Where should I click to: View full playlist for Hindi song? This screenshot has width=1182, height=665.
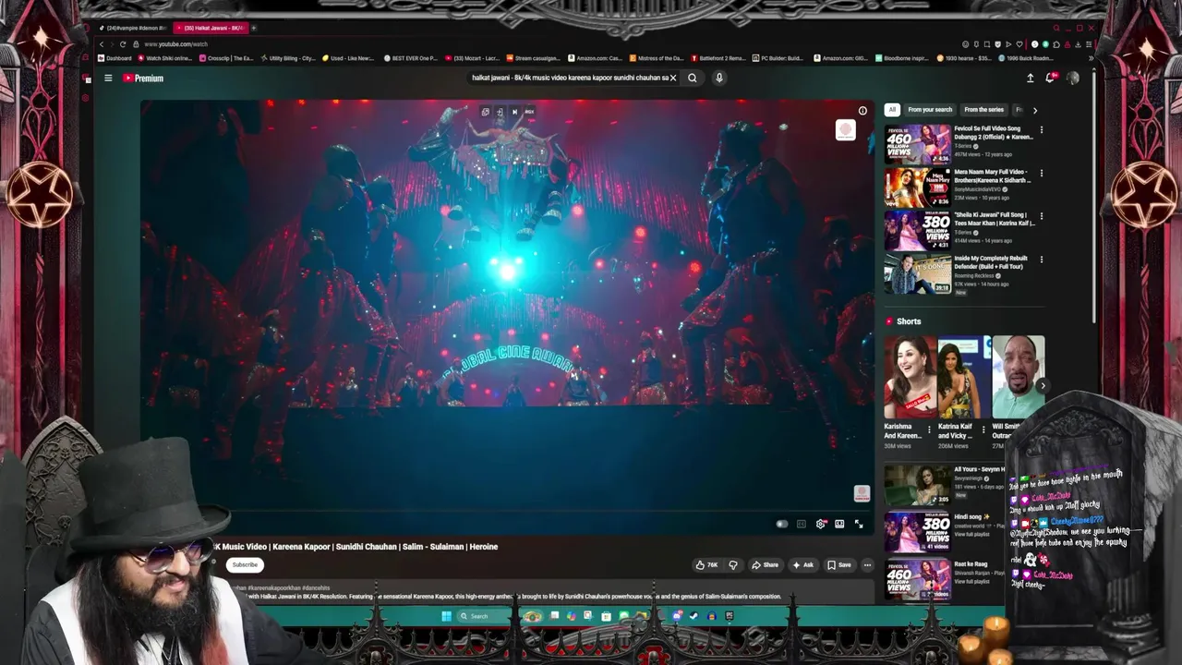[x=971, y=535]
